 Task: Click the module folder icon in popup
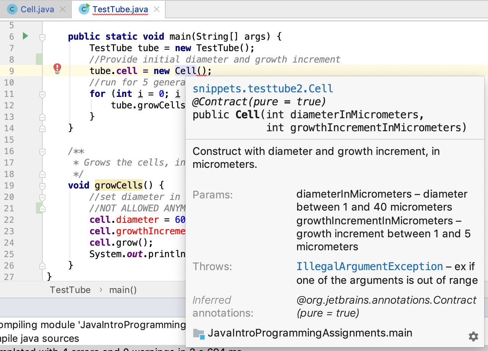199,333
